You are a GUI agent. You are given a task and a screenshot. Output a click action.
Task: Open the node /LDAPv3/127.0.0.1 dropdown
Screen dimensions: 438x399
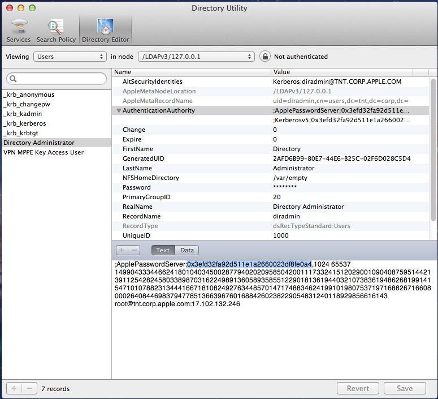click(196, 57)
